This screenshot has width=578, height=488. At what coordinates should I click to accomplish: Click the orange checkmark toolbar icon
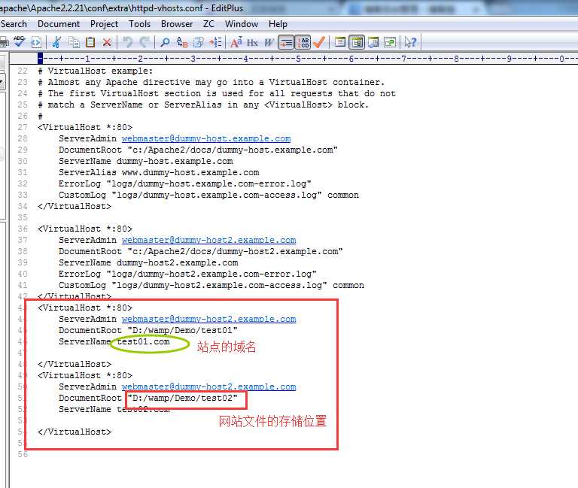[x=319, y=42]
